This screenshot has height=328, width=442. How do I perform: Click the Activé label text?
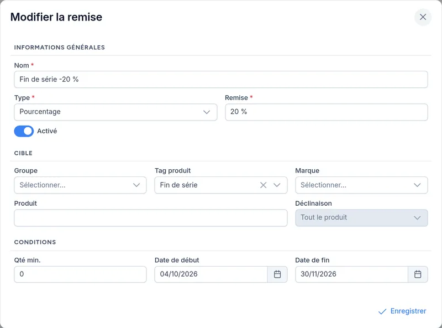pos(47,131)
